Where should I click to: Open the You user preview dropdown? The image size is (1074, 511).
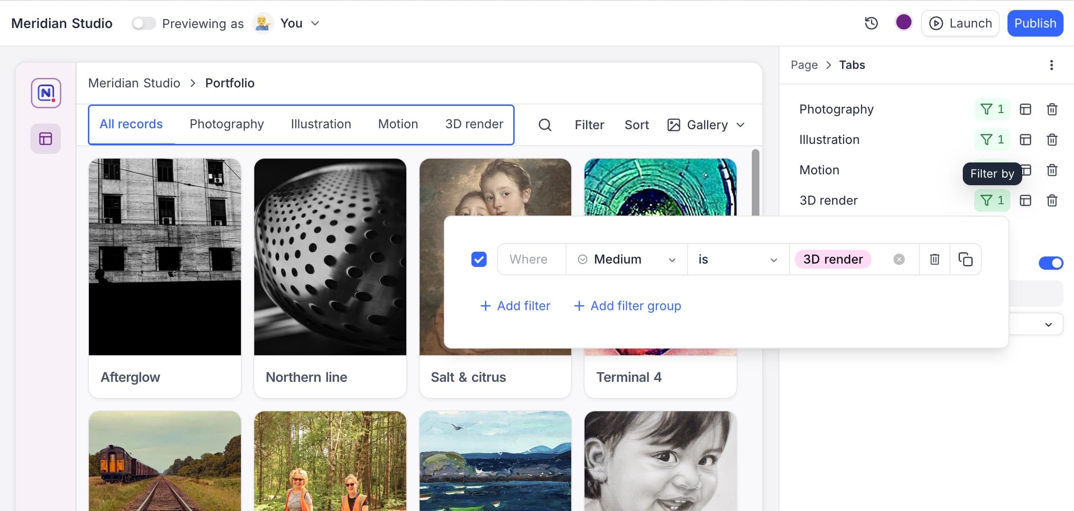(299, 23)
